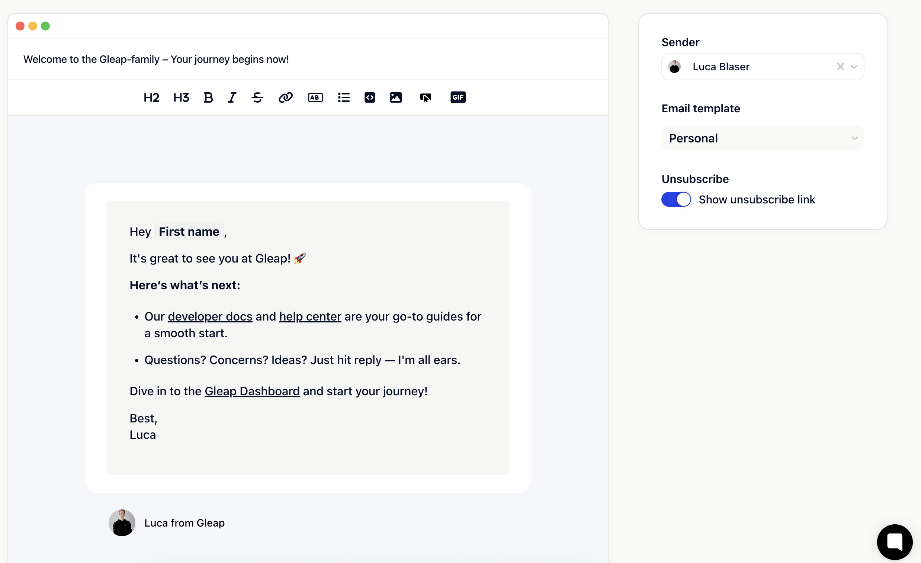
Task: Click the 'Here's what's next:' heading
Action: pyautogui.click(x=184, y=285)
